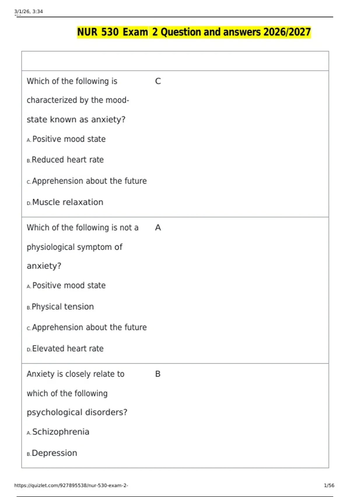Select option B Reduced heart rate
This screenshot has width=350, height=497.
[x=65, y=160]
